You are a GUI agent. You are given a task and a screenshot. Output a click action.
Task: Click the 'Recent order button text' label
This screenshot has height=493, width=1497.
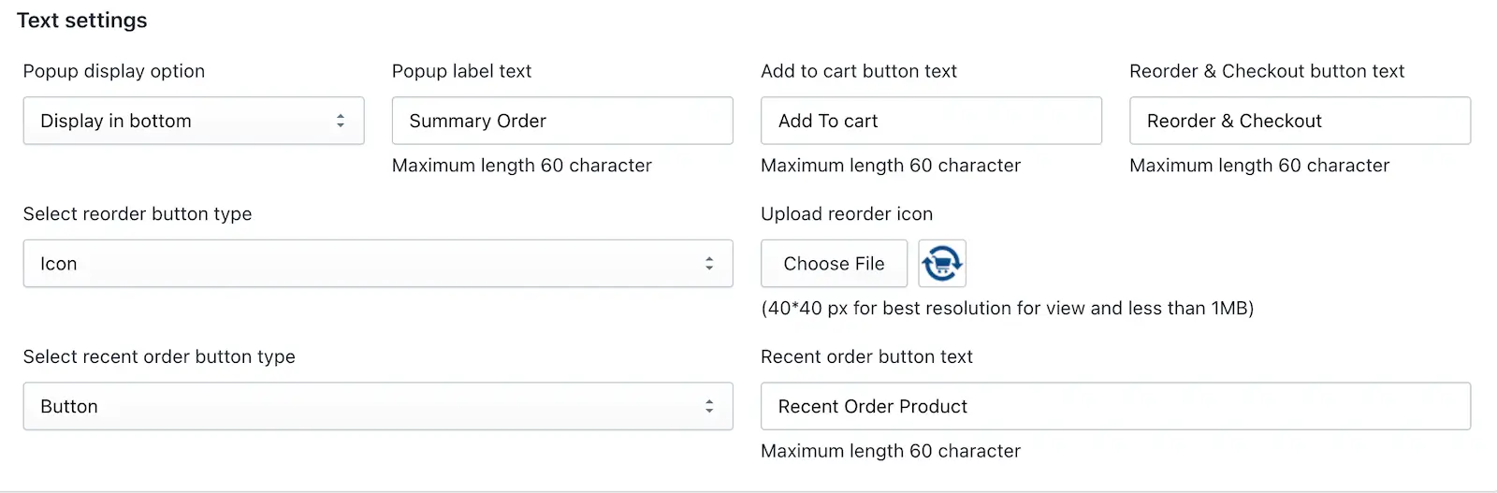[x=866, y=356]
